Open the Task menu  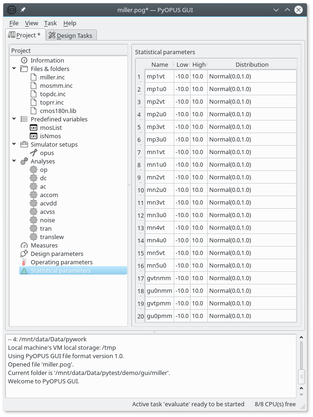(x=50, y=23)
